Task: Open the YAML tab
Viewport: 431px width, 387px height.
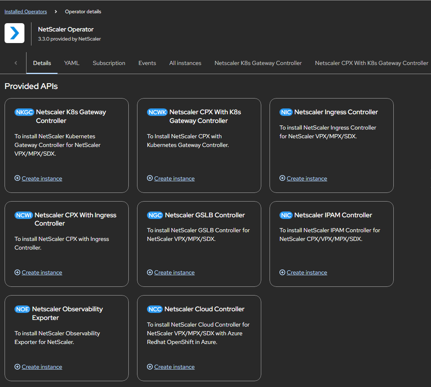Action: click(72, 63)
